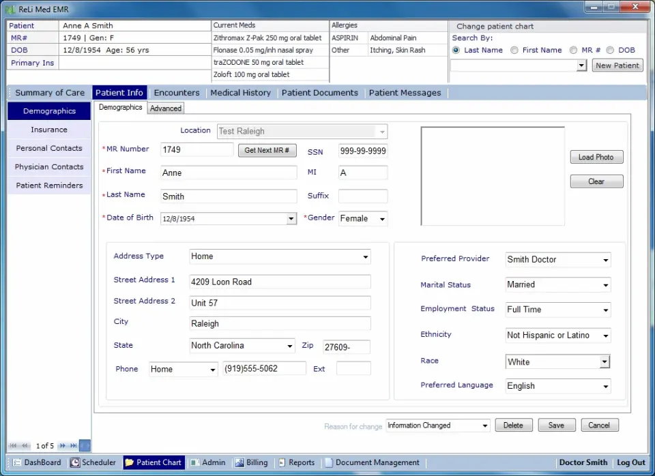The width and height of the screenshot is (655, 476).
Task: Select the Patient Chart taskbar icon
Action: 154,462
